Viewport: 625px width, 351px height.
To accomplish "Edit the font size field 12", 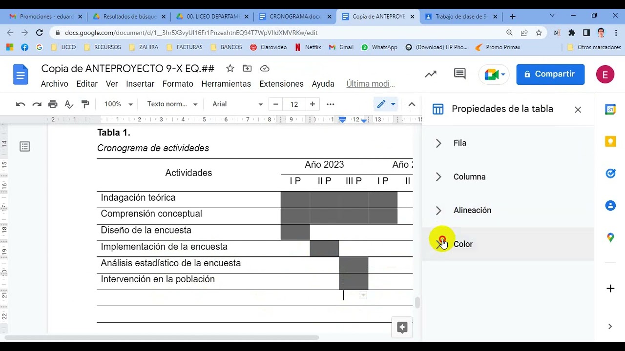I will pos(294,104).
